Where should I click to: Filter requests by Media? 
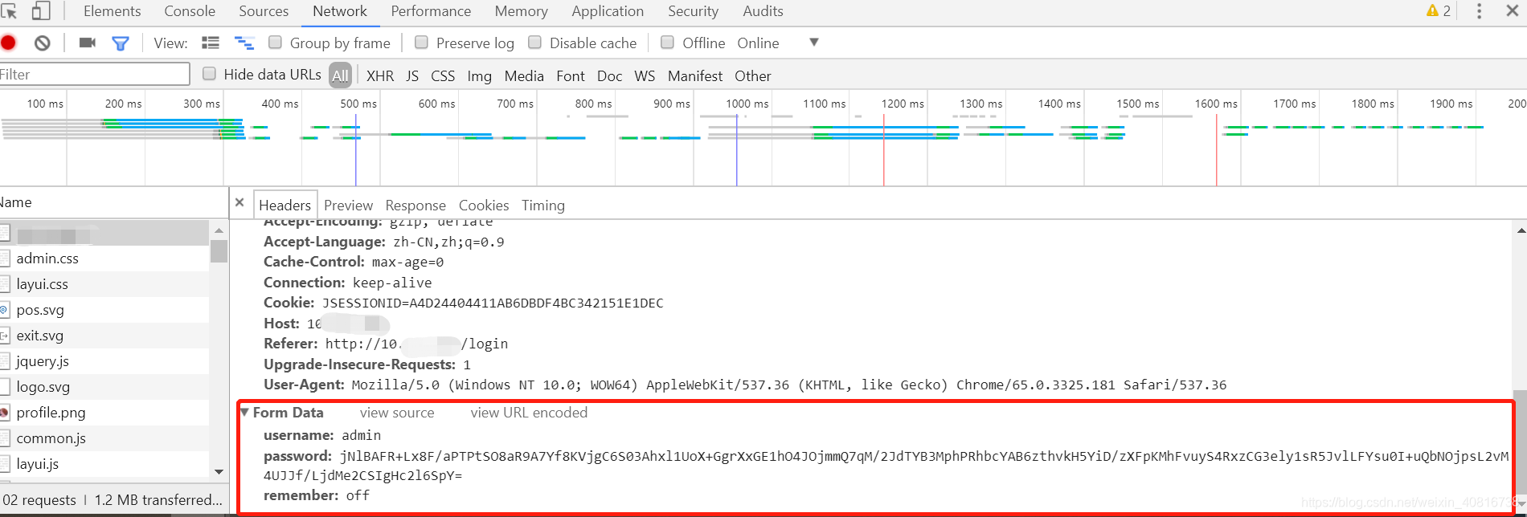(524, 75)
